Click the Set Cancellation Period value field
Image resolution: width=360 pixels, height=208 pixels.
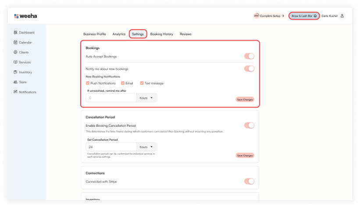tap(111, 147)
